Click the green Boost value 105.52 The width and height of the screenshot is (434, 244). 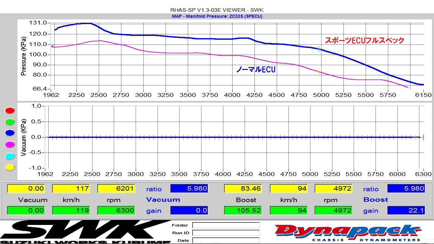pyautogui.click(x=243, y=210)
